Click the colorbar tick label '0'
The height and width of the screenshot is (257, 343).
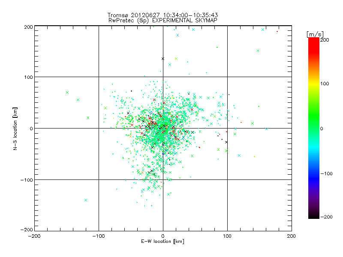pyautogui.click(x=322, y=128)
